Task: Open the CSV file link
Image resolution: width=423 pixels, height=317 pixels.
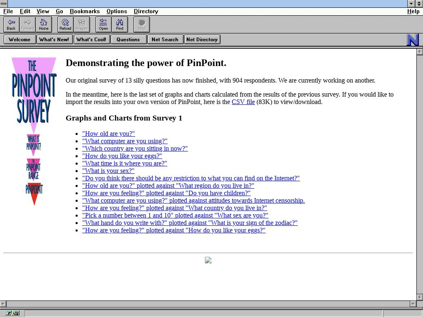Action: point(243,102)
